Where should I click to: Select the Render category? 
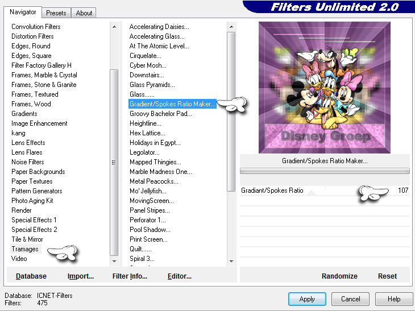[22, 210]
